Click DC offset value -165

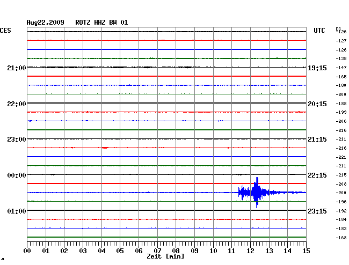pos(341,77)
